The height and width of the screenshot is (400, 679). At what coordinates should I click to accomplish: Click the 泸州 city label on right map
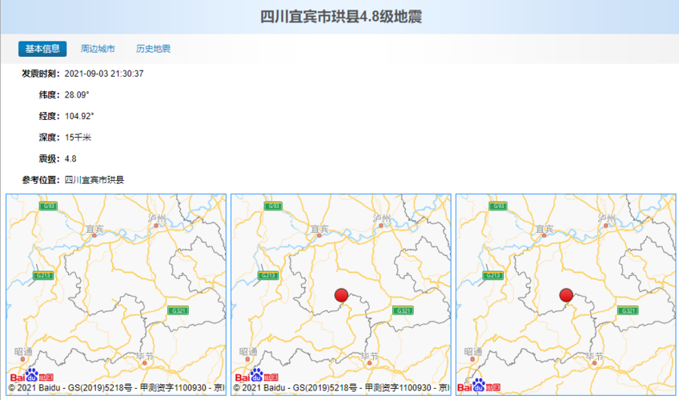(606, 218)
